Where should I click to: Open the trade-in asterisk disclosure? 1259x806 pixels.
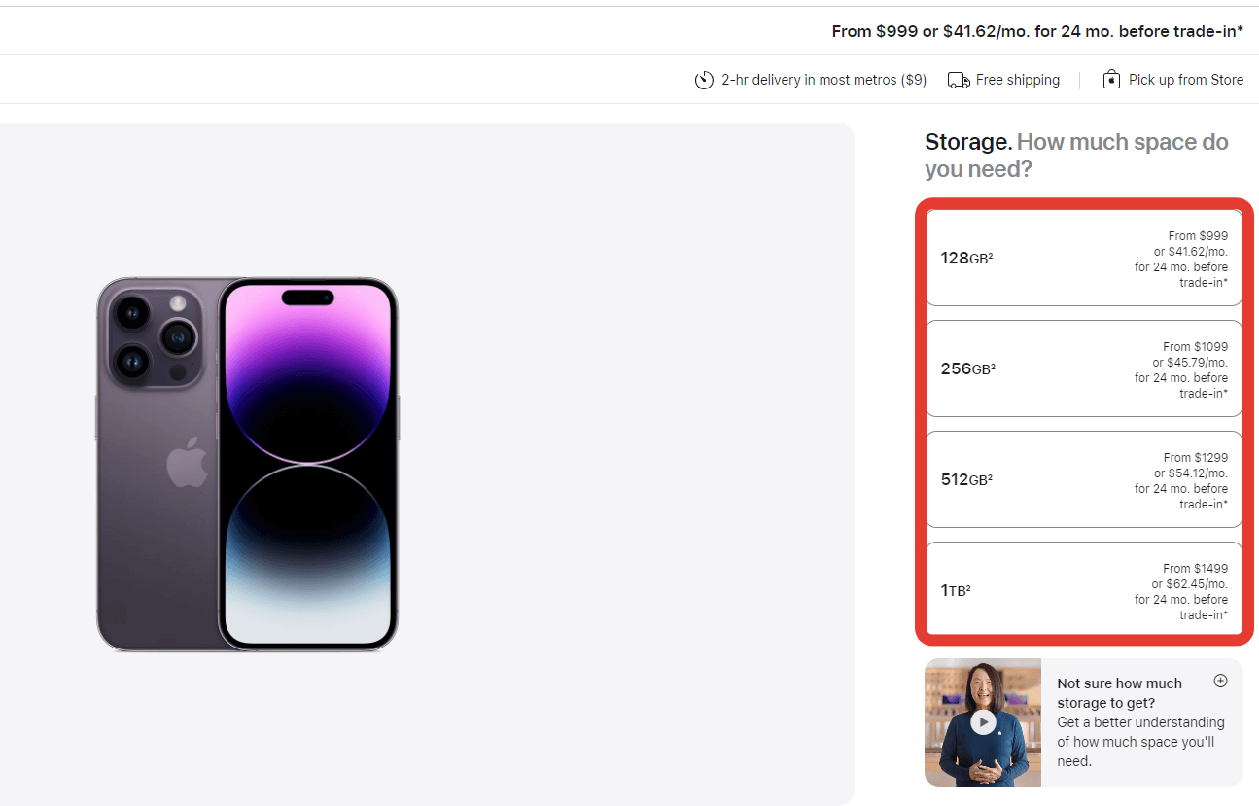(1240, 31)
